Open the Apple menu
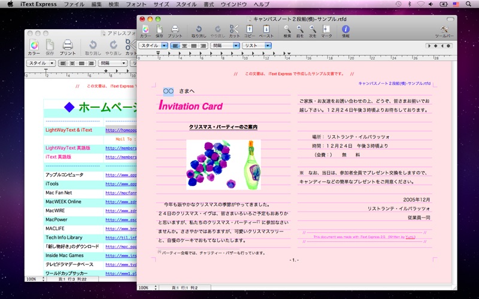The height and width of the screenshot is (299, 479). tap(10, 4)
